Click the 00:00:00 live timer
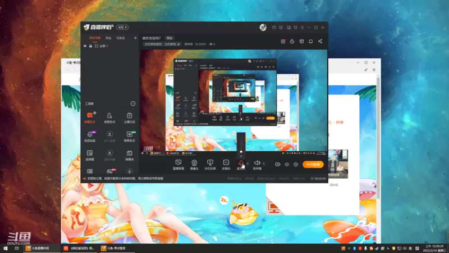449x253 pixels. pyautogui.click(x=318, y=178)
